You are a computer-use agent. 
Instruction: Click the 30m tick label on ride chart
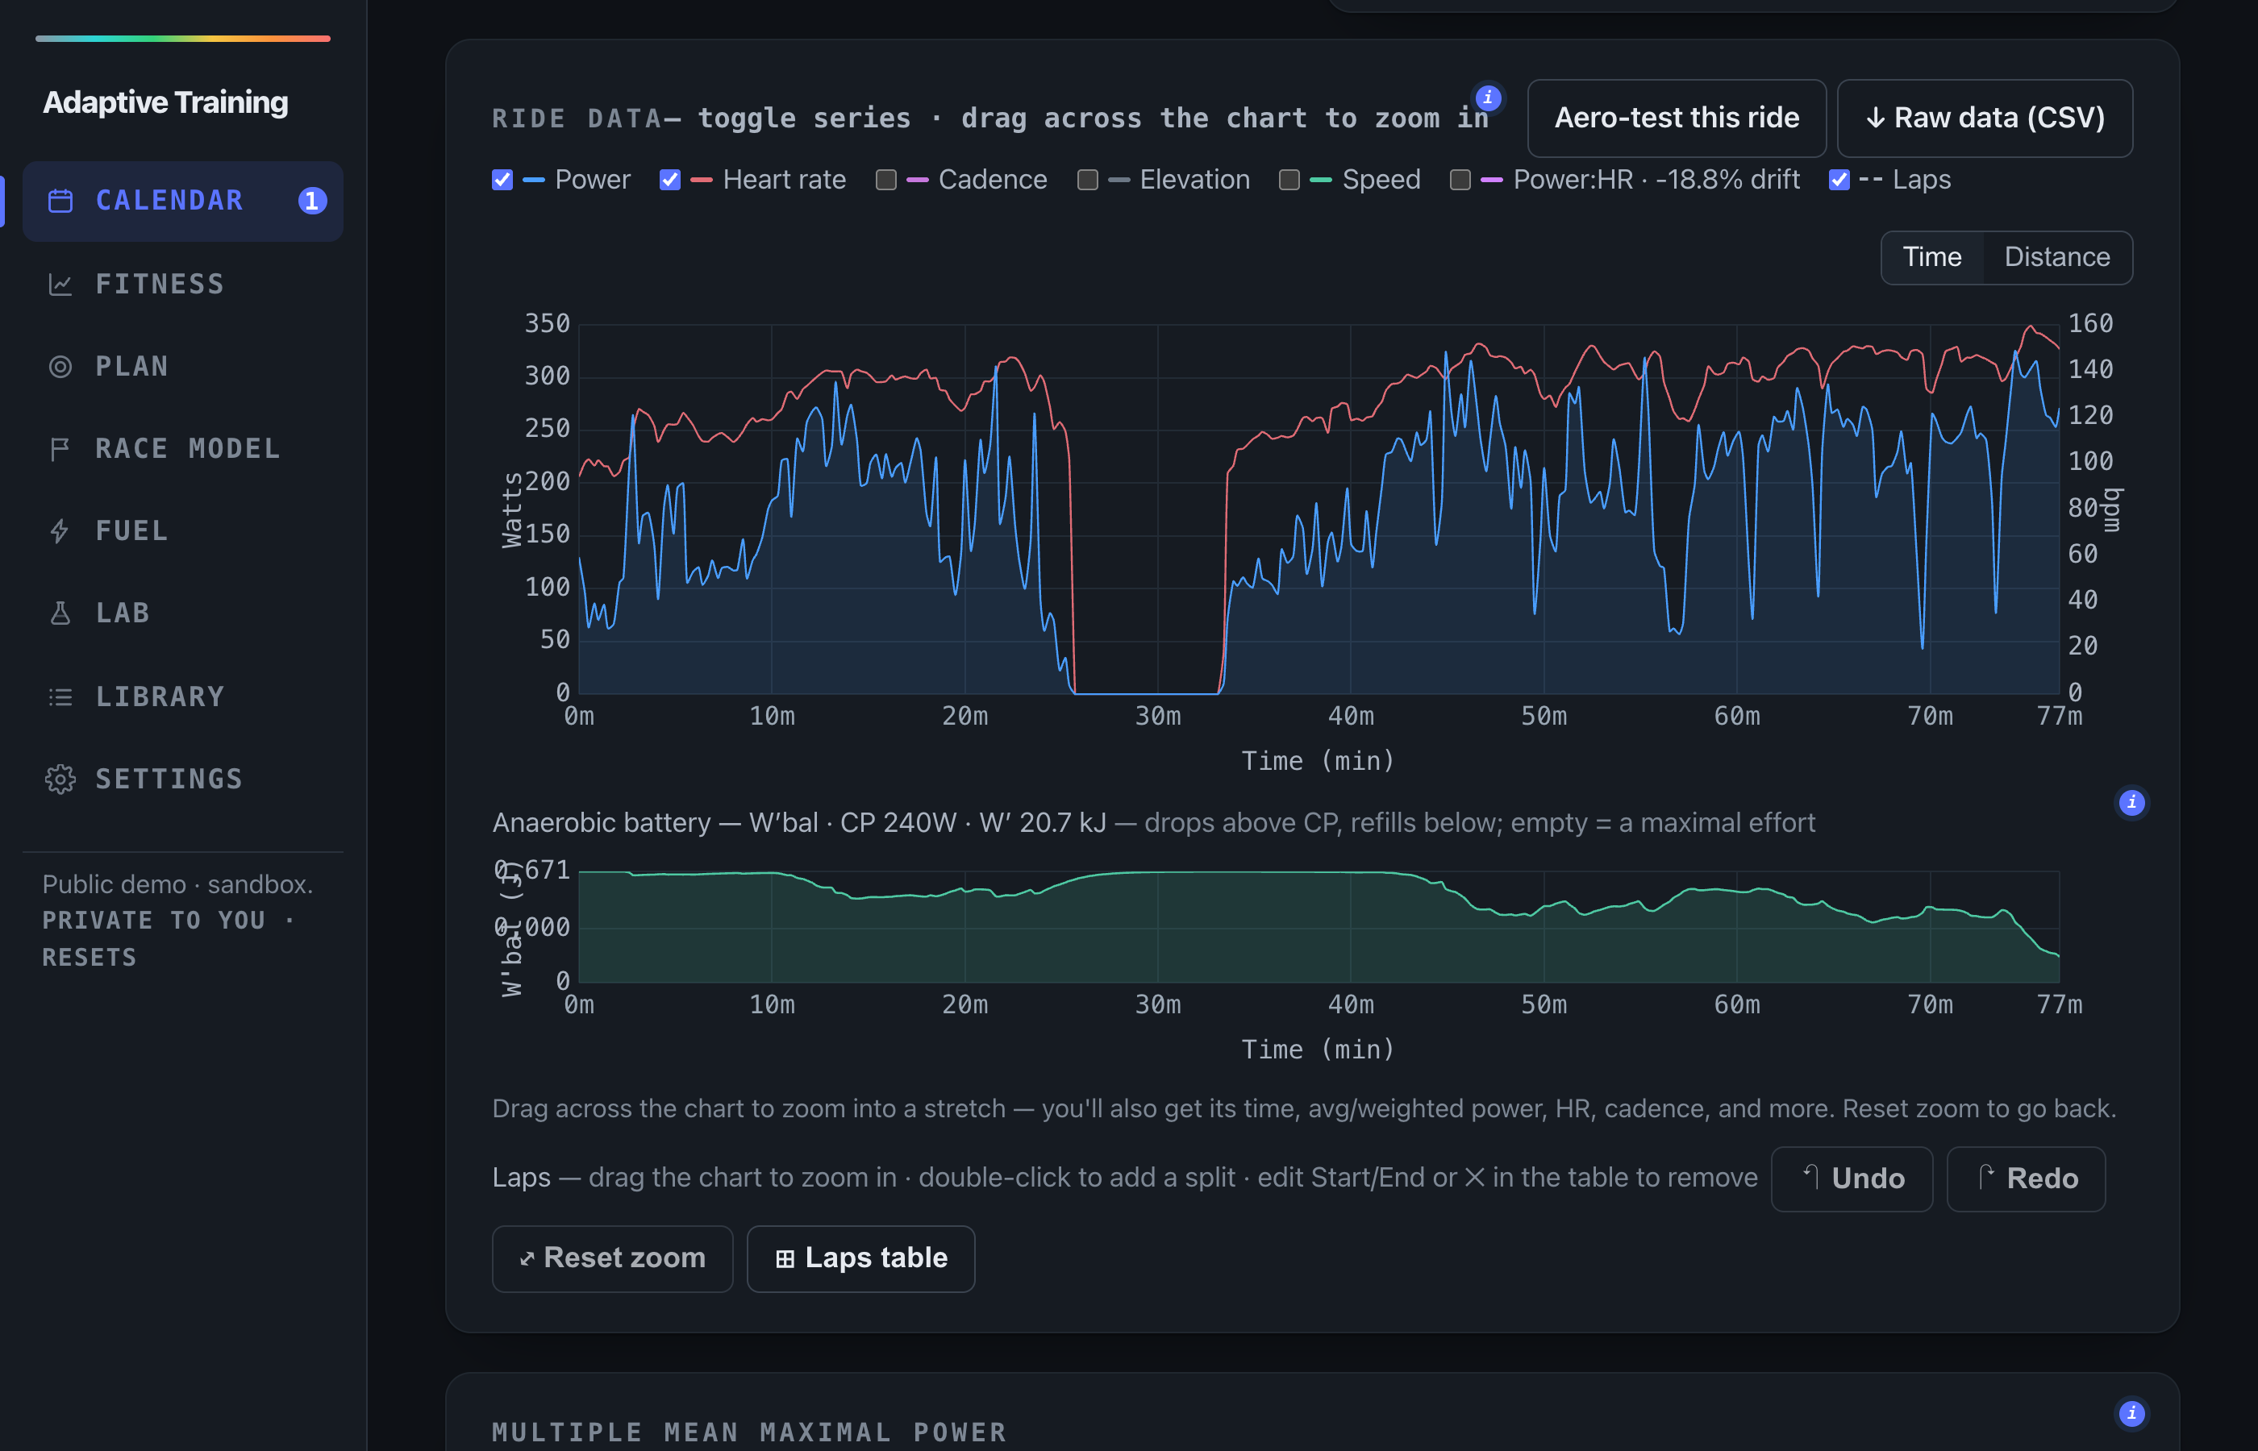[1157, 716]
